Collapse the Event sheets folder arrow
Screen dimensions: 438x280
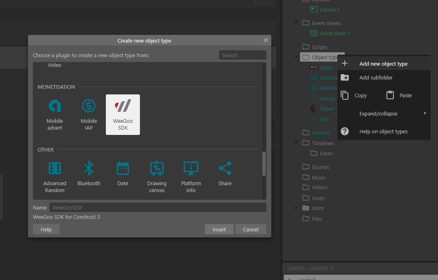coord(296,23)
